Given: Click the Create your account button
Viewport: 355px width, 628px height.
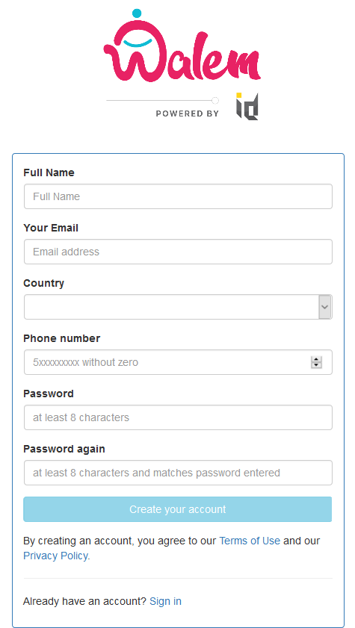Looking at the screenshot, I should (x=178, y=509).
